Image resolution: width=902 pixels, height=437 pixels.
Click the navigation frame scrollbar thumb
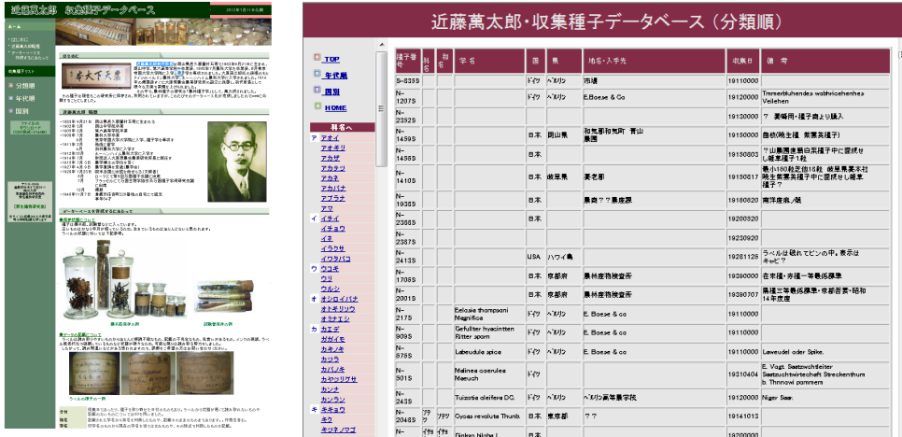[x=381, y=108]
